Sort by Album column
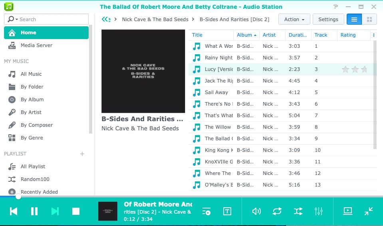This screenshot has width=383, height=226. point(246,35)
